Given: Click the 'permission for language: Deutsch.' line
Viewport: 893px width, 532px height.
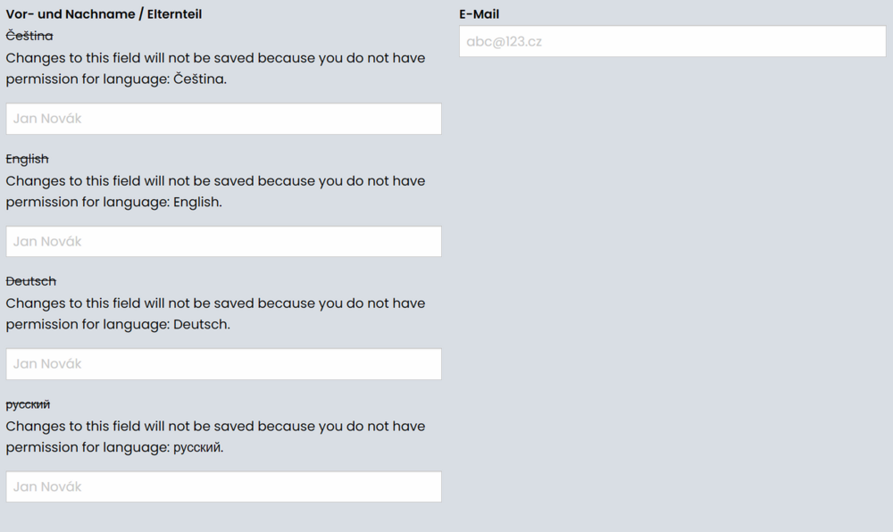Looking at the screenshot, I should pos(118,325).
